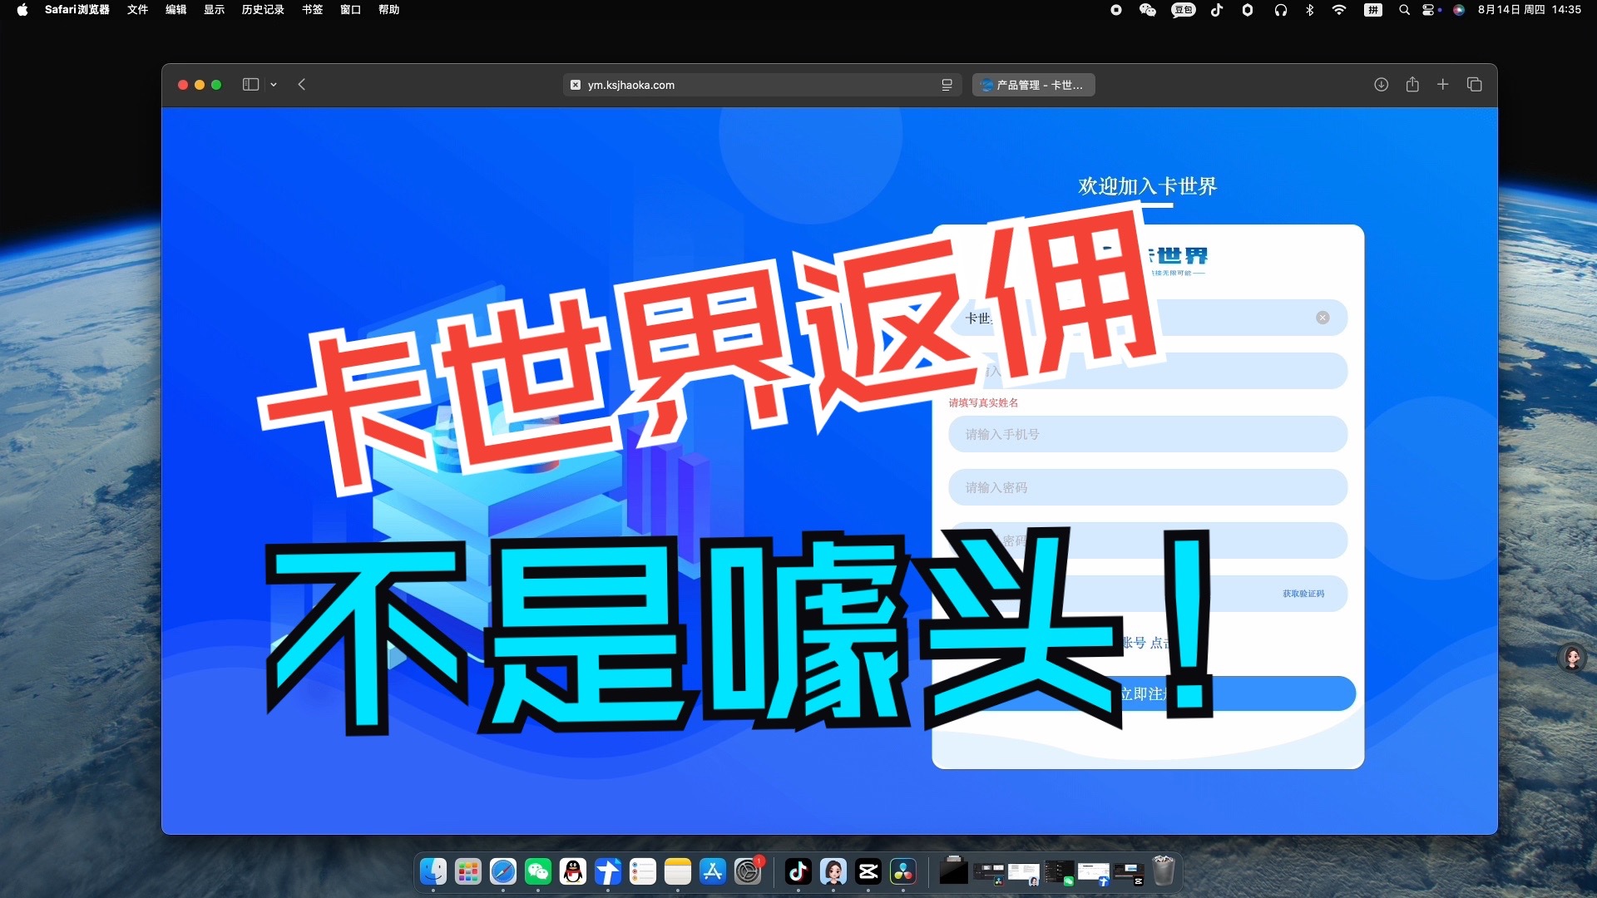Add a new tab with the plus icon
1597x898 pixels.
[1443, 85]
